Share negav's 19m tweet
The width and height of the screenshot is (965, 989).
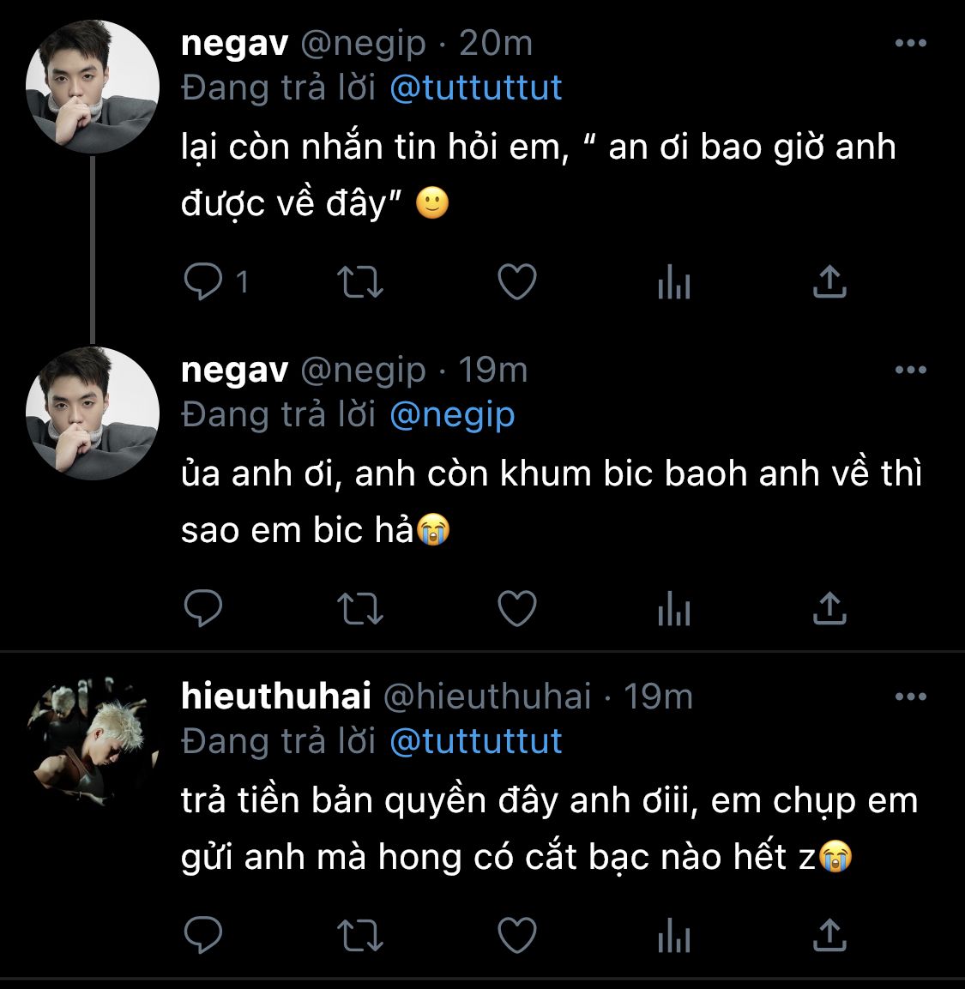pyautogui.click(x=829, y=609)
